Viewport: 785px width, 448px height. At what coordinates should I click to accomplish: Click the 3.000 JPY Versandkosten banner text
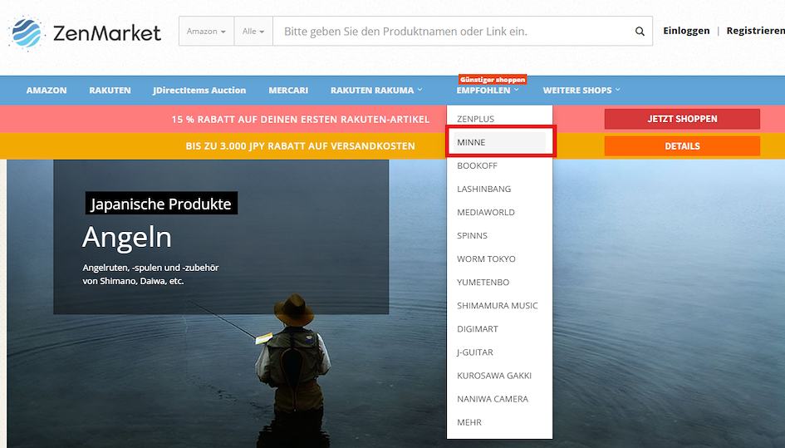(x=301, y=145)
